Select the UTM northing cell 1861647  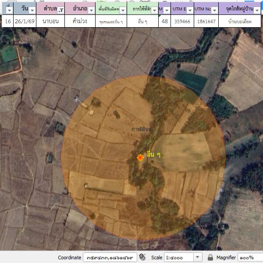(206, 21)
